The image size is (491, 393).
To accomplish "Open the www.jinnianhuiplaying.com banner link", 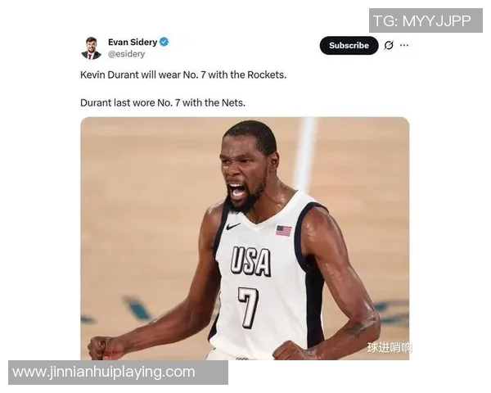I will click(x=118, y=373).
